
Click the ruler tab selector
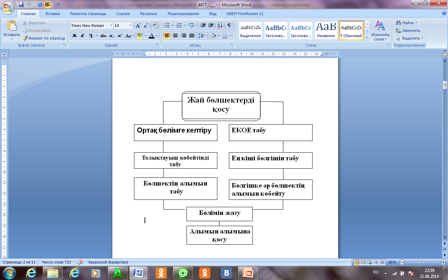click(x=5, y=54)
